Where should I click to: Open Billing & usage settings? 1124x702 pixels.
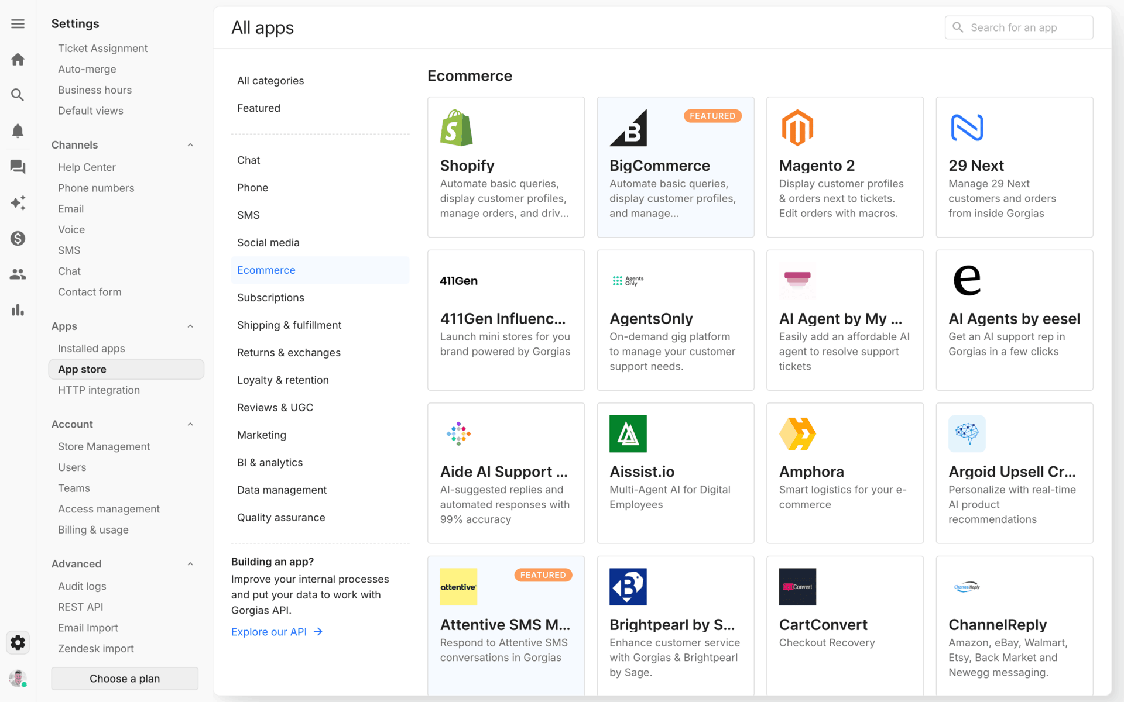[x=126, y=530]
